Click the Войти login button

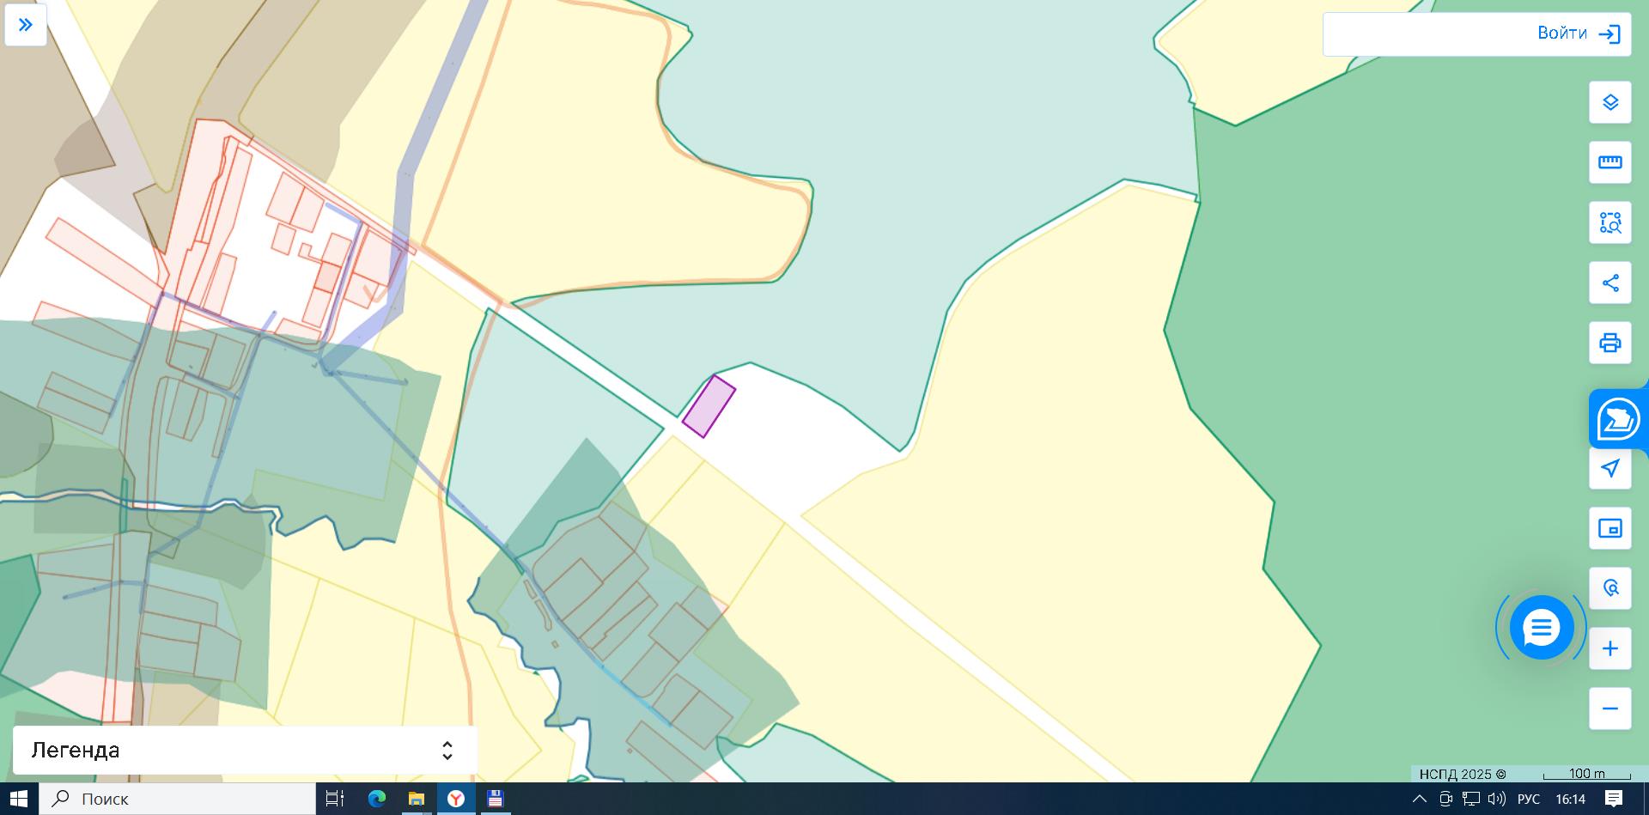click(x=1476, y=34)
